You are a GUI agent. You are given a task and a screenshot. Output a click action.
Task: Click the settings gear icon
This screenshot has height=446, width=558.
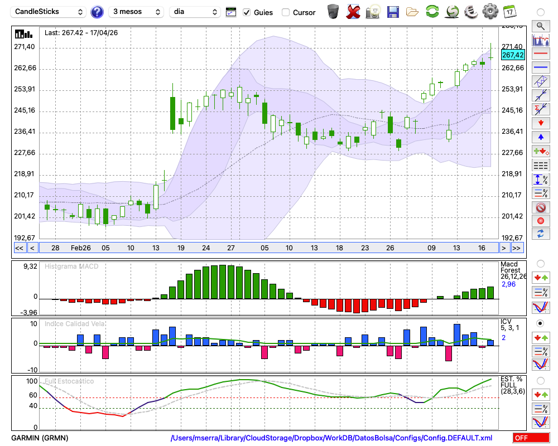(490, 12)
